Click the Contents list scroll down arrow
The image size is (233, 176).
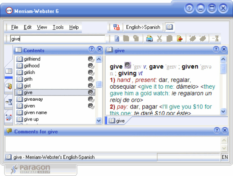click(x=99, y=120)
